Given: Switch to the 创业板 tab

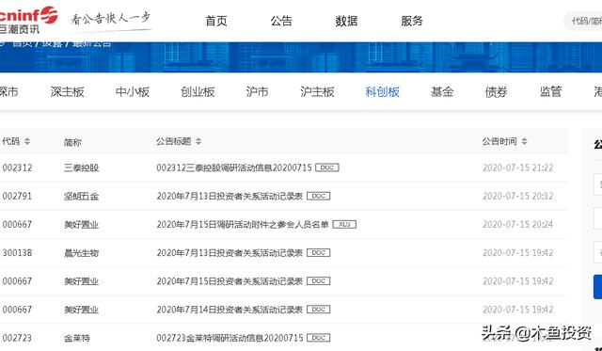Looking at the screenshot, I should tap(198, 92).
